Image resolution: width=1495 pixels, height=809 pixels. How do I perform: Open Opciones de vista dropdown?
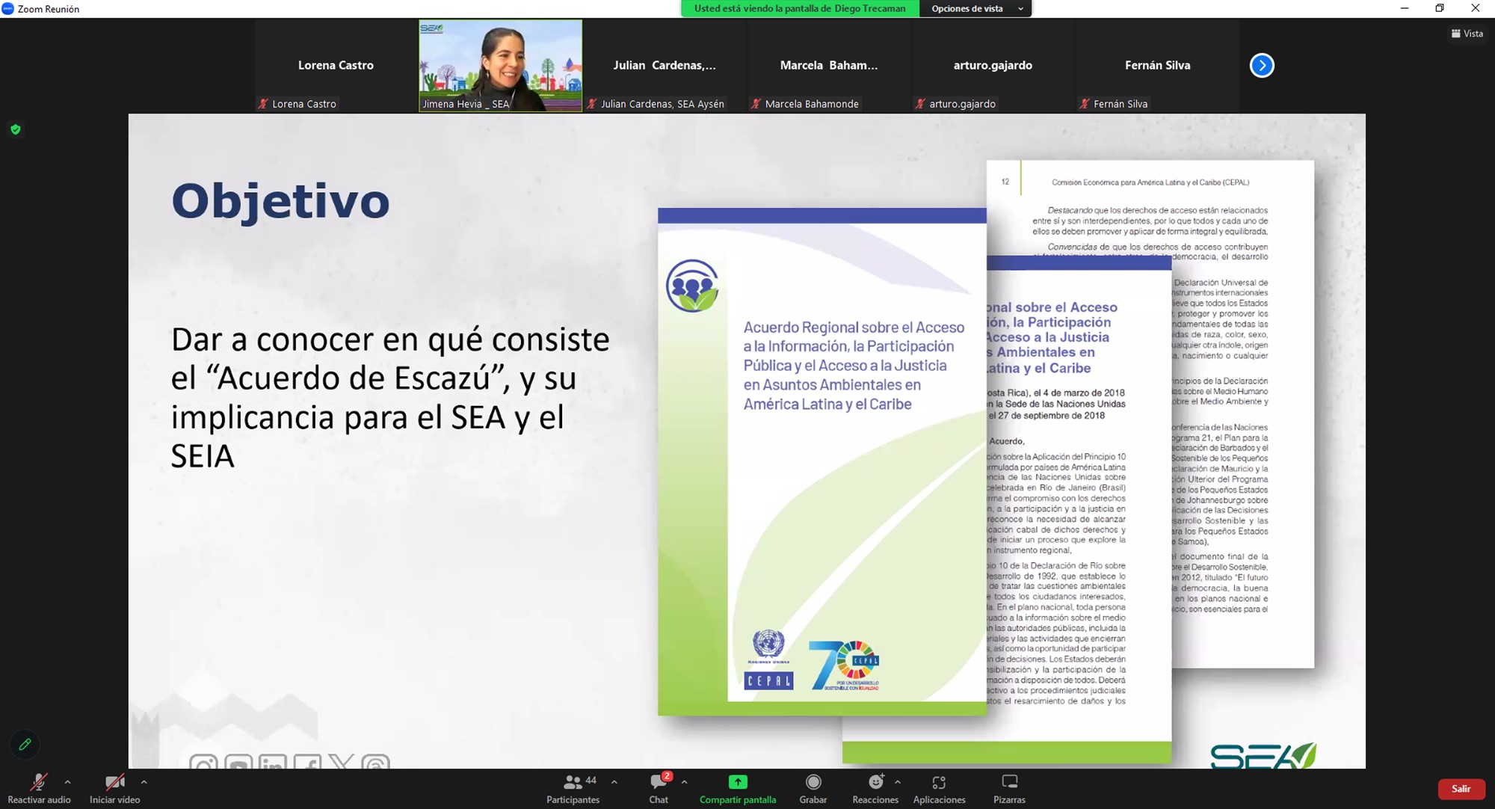[975, 8]
